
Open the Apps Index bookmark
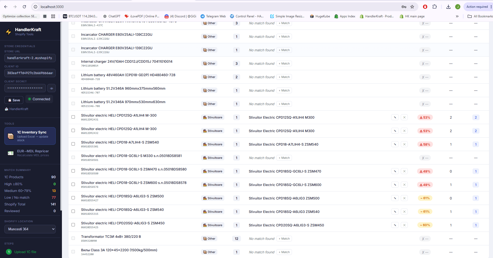click(x=345, y=16)
